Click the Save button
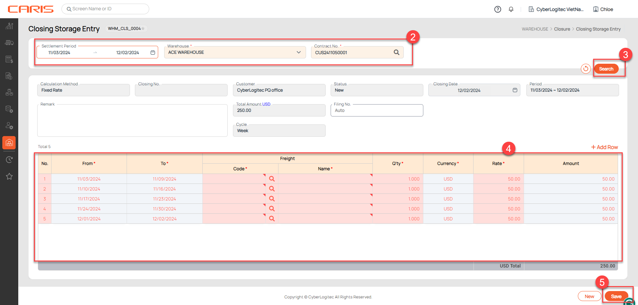Image resolution: width=638 pixels, height=305 pixels. tap(616, 296)
